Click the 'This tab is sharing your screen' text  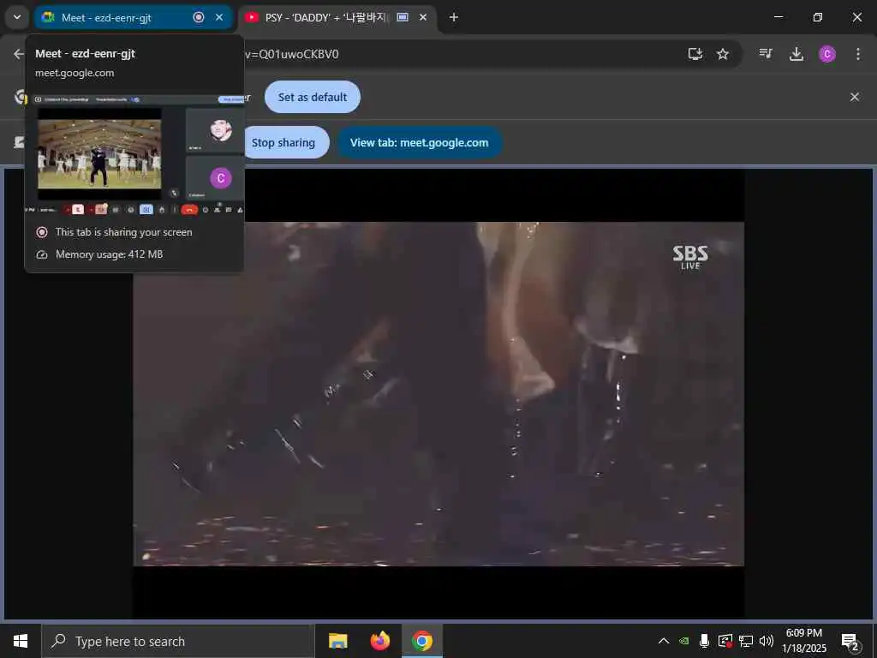click(x=123, y=231)
